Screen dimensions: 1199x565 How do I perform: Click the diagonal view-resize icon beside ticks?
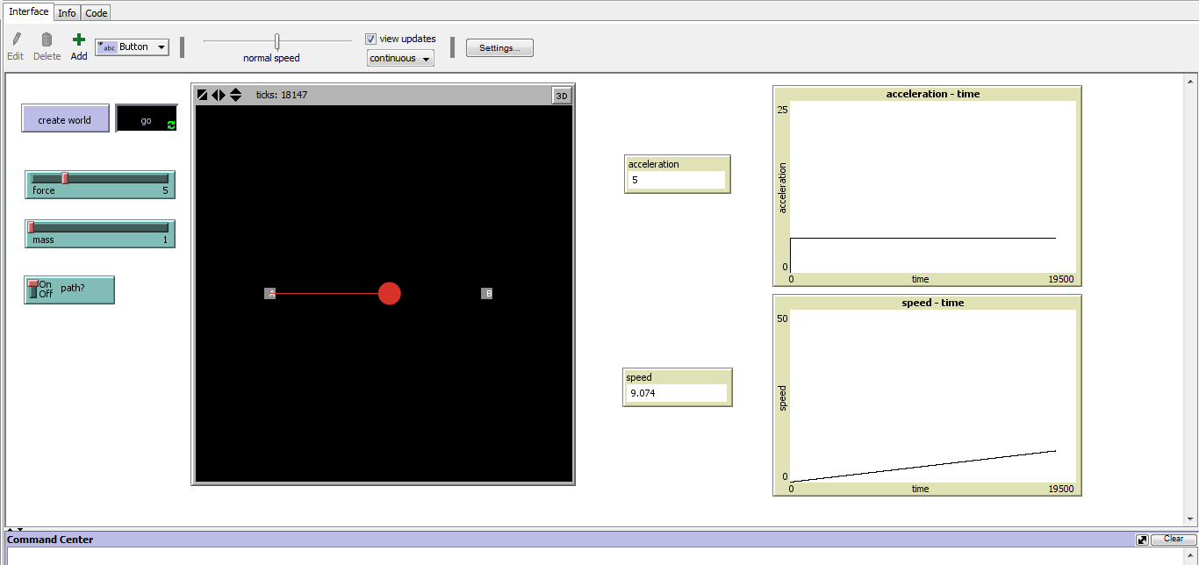(203, 95)
